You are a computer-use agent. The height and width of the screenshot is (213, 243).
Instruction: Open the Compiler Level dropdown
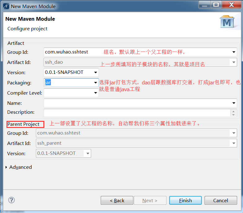click(x=95, y=93)
